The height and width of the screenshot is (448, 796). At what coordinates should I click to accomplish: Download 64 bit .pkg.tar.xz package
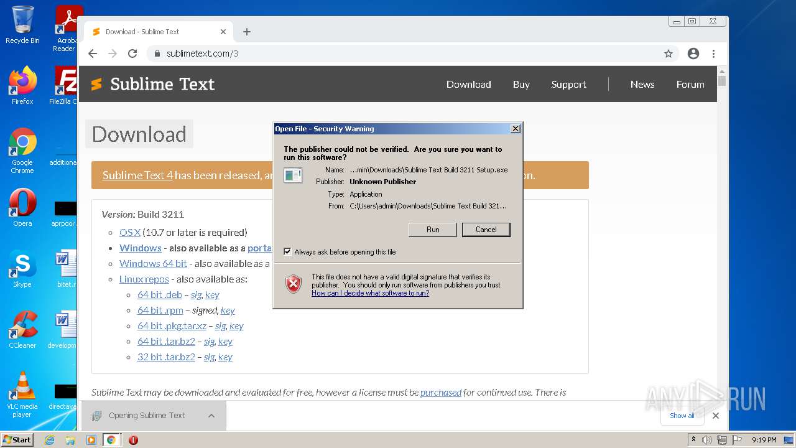[172, 325]
